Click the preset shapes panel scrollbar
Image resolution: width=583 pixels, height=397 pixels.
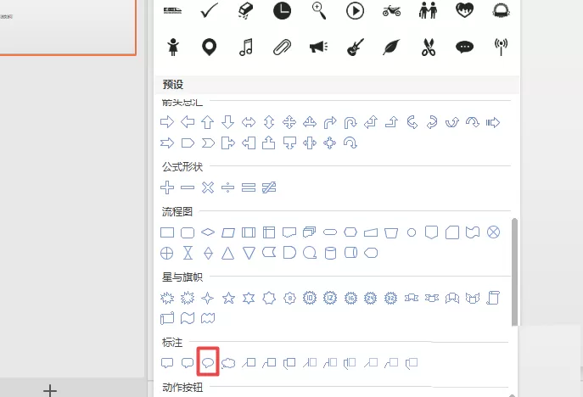514,272
